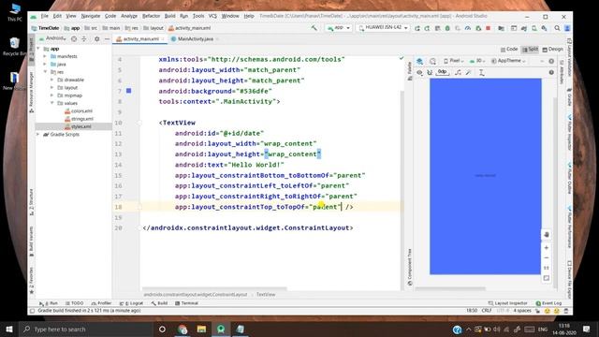Click the editor horizontal scrollbar

[214, 289]
